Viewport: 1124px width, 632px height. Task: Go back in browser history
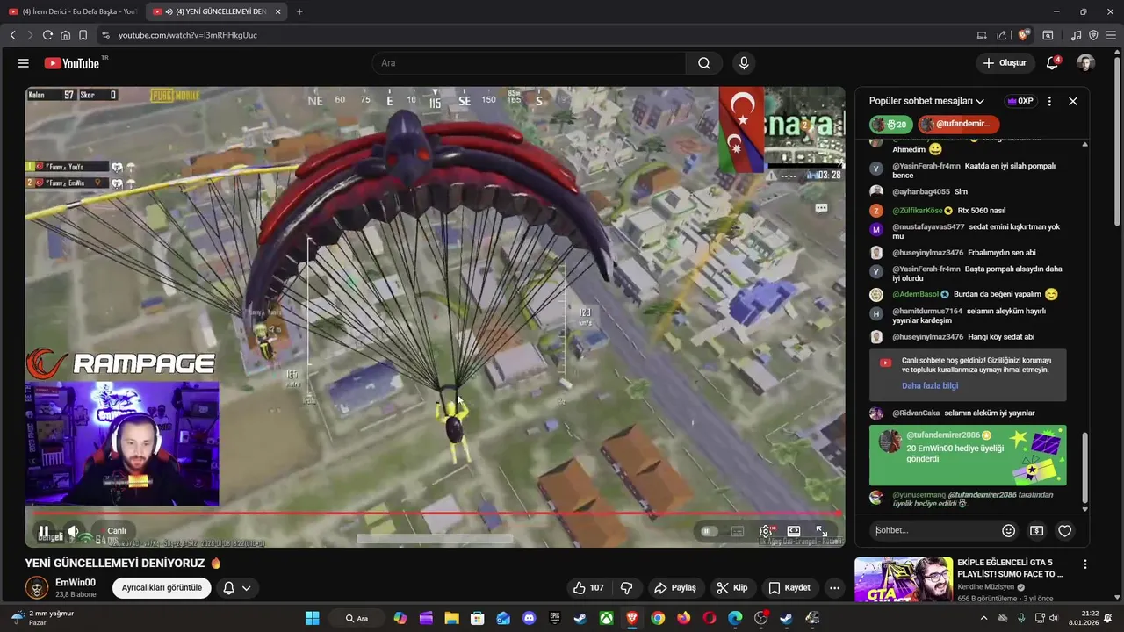[12, 35]
